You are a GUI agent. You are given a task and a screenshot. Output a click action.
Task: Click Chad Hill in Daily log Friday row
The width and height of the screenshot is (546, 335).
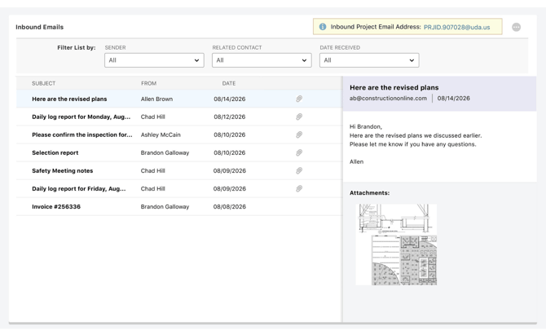pyautogui.click(x=153, y=189)
